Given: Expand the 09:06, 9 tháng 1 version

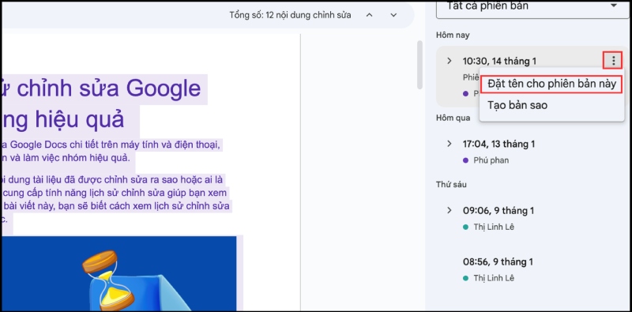Looking at the screenshot, I should (x=449, y=210).
